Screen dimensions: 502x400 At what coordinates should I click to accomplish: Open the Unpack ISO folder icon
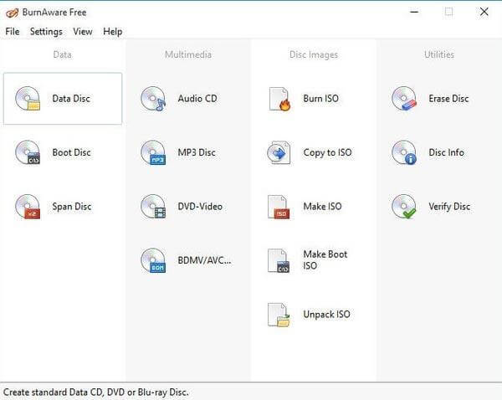coord(279,315)
